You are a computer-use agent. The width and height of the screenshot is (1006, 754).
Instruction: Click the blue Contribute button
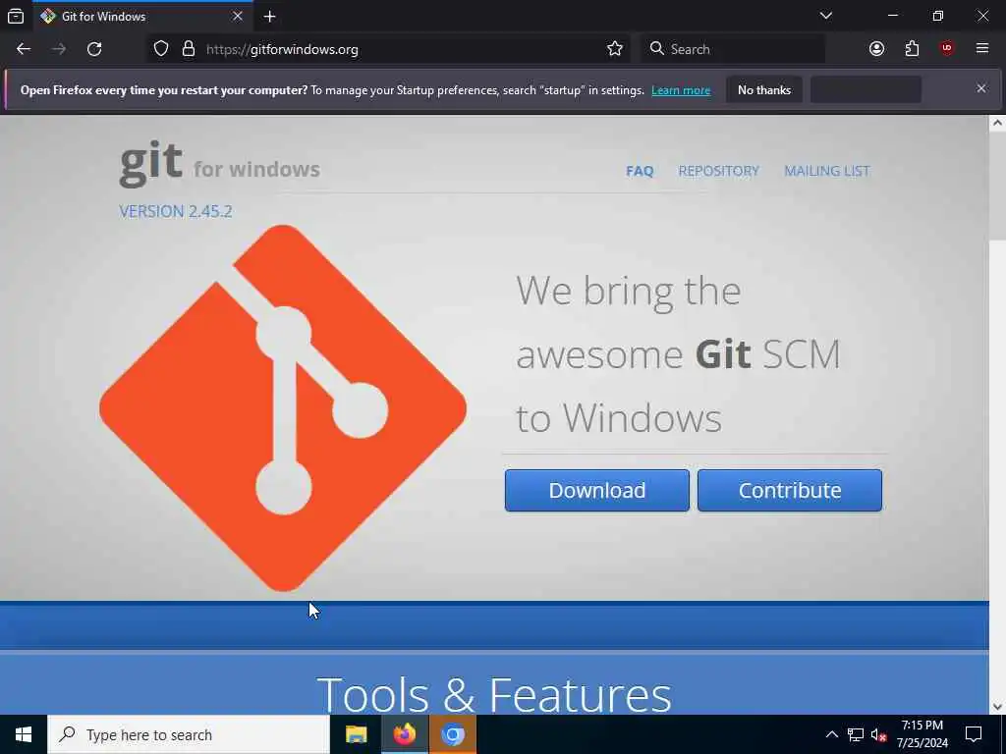pos(790,491)
